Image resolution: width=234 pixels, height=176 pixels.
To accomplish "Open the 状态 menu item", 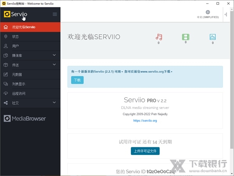I will coord(30,37).
